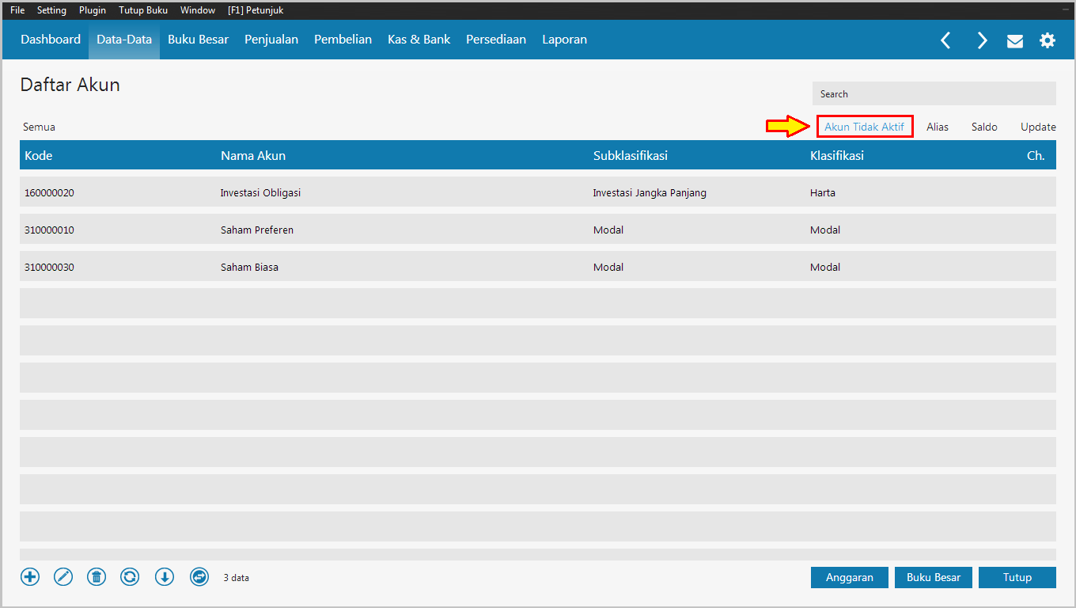1076x608 pixels.
Task: Select the Investasi Obligasi row
Action: (538, 192)
